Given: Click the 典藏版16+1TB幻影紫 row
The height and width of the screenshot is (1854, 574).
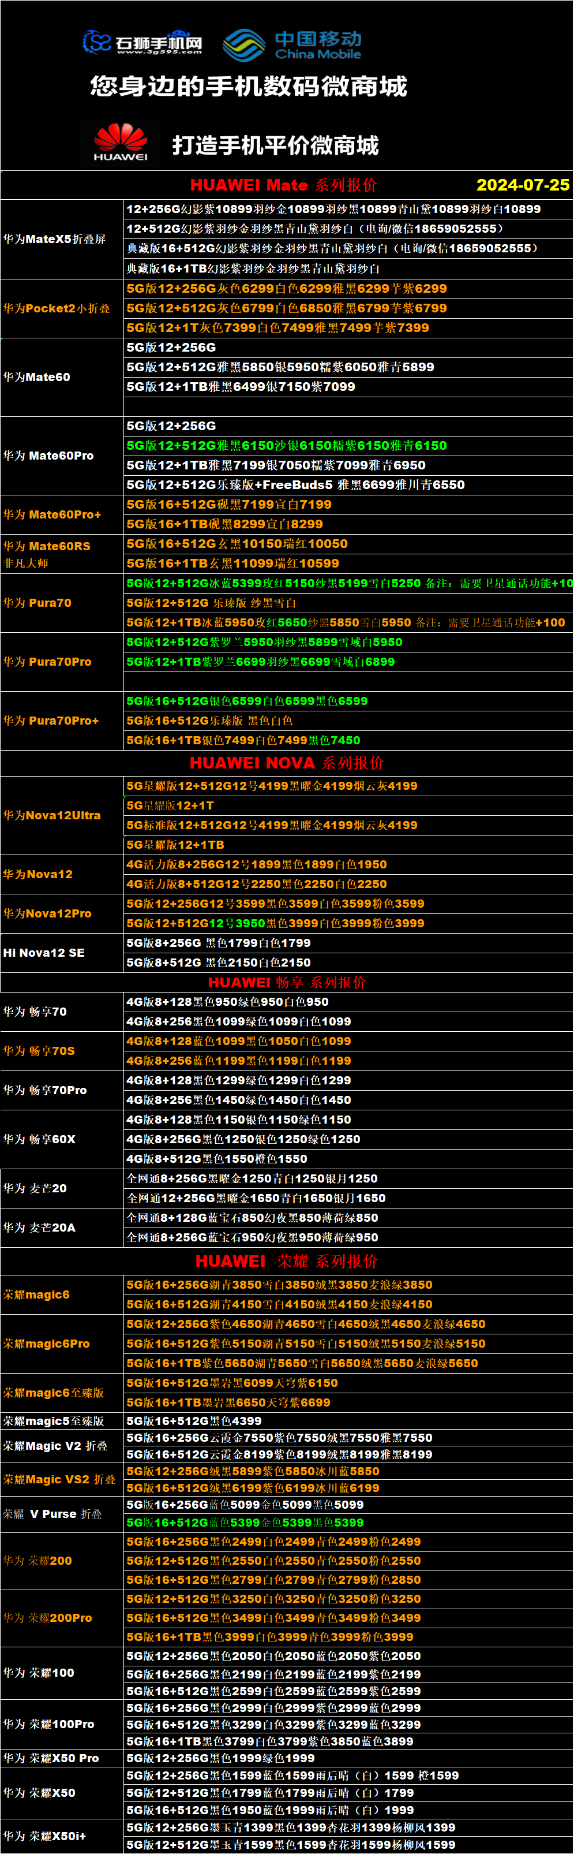Looking at the screenshot, I should pyautogui.click(x=349, y=268).
